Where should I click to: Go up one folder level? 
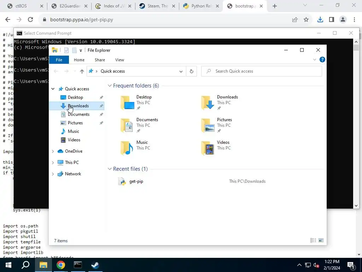click(82, 72)
